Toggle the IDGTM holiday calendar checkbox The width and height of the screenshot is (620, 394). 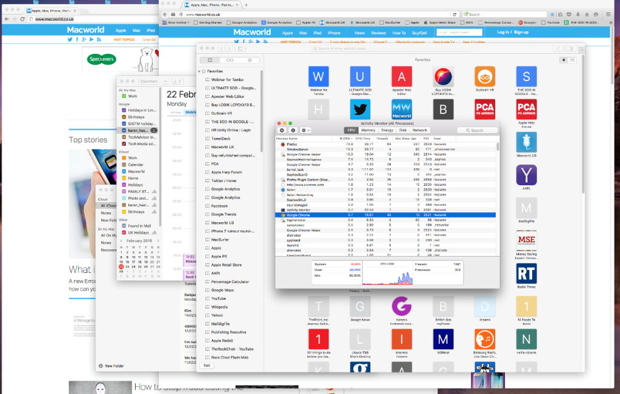124,123
